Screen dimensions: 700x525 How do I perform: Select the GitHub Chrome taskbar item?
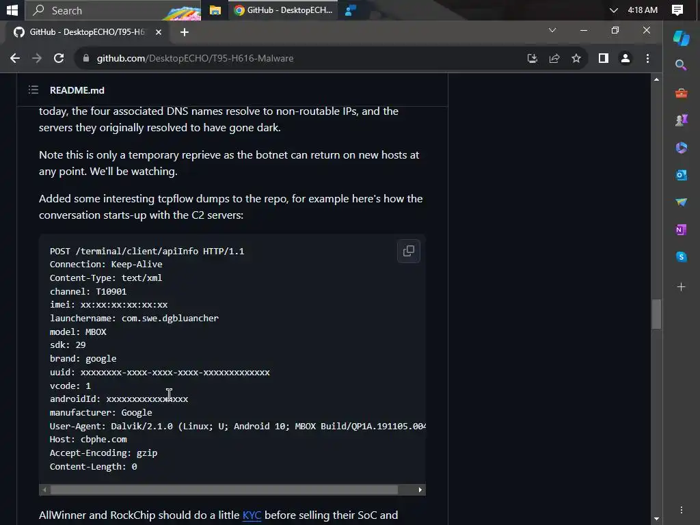pos(283,10)
